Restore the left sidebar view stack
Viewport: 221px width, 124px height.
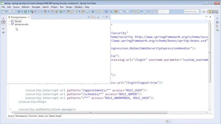pyautogui.click(x=3, y=18)
